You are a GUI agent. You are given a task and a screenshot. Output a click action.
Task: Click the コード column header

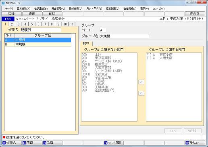pyautogui.click(x=10, y=36)
